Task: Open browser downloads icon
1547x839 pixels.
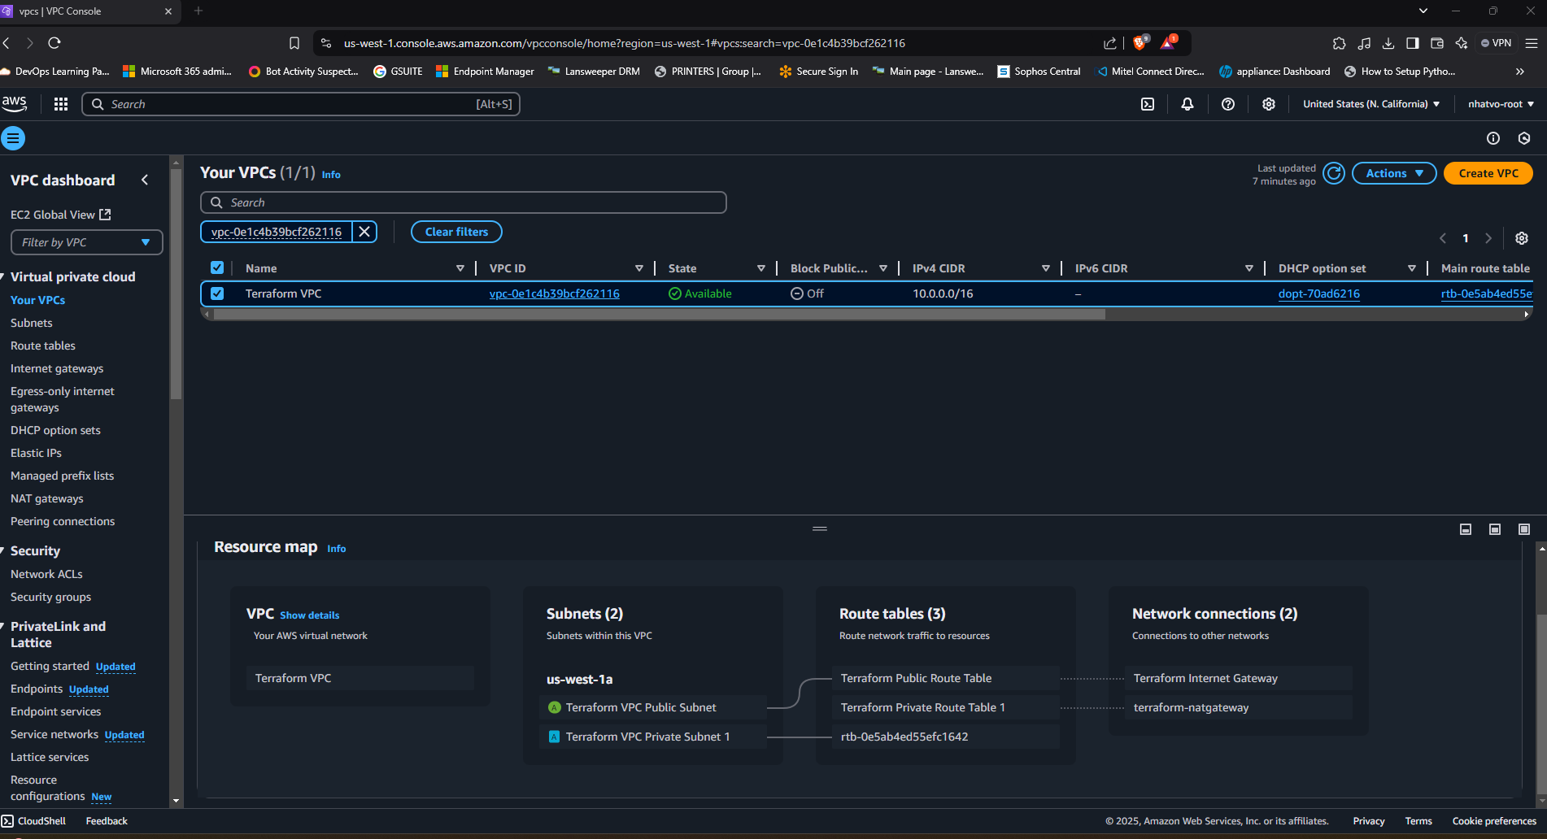Action: pyautogui.click(x=1388, y=43)
